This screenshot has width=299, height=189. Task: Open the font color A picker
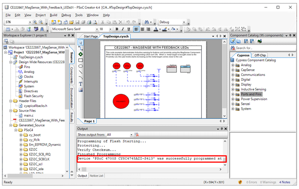point(156,29)
